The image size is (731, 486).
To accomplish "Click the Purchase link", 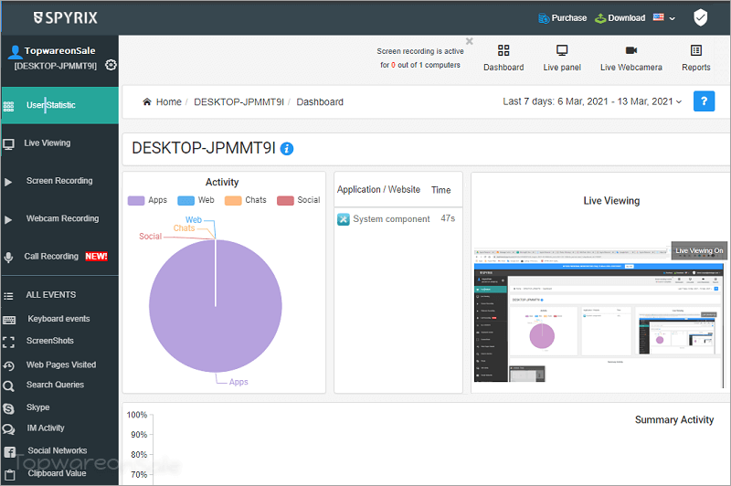I will click(568, 18).
